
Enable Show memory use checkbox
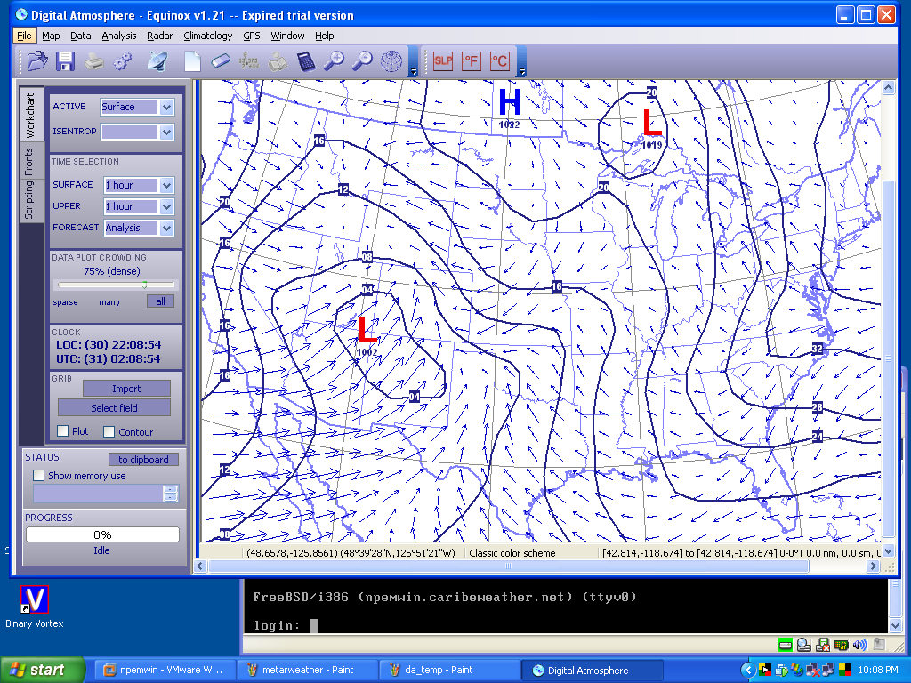point(39,476)
